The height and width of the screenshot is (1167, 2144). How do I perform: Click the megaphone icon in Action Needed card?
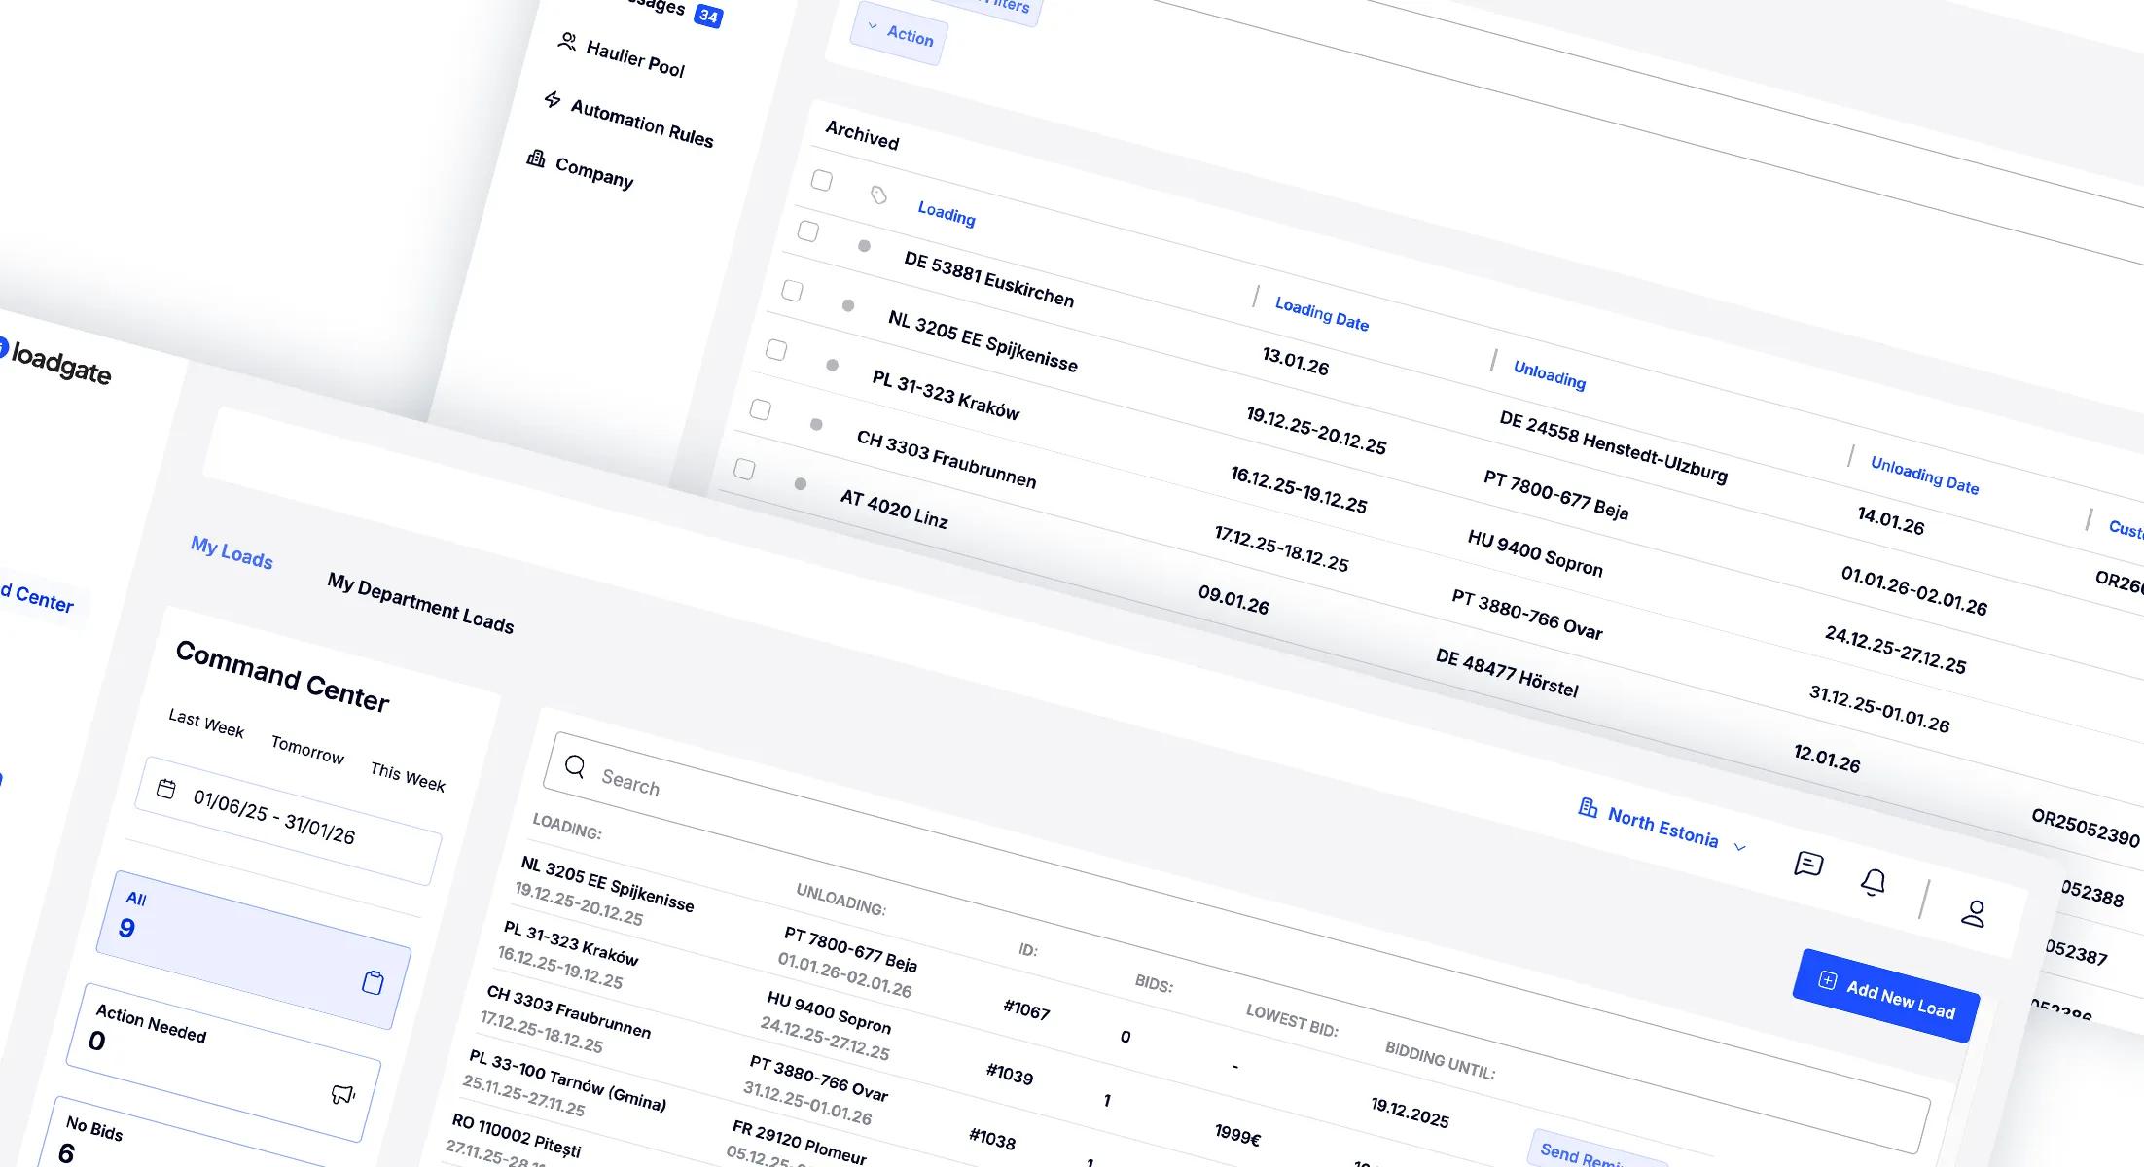(342, 1095)
